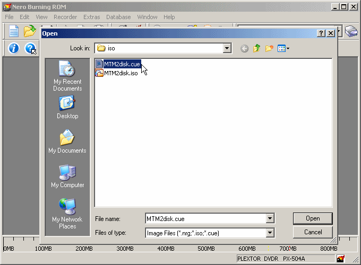
Task: Open the Recorder menu
Action: [65, 17]
